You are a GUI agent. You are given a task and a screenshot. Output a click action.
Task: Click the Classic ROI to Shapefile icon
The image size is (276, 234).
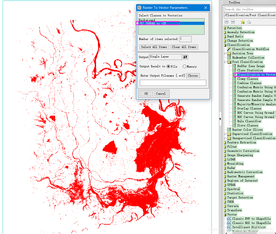point(229,223)
